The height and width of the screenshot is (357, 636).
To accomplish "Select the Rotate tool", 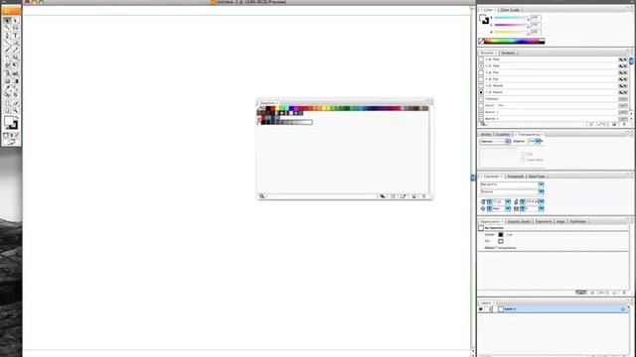I will (7, 58).
